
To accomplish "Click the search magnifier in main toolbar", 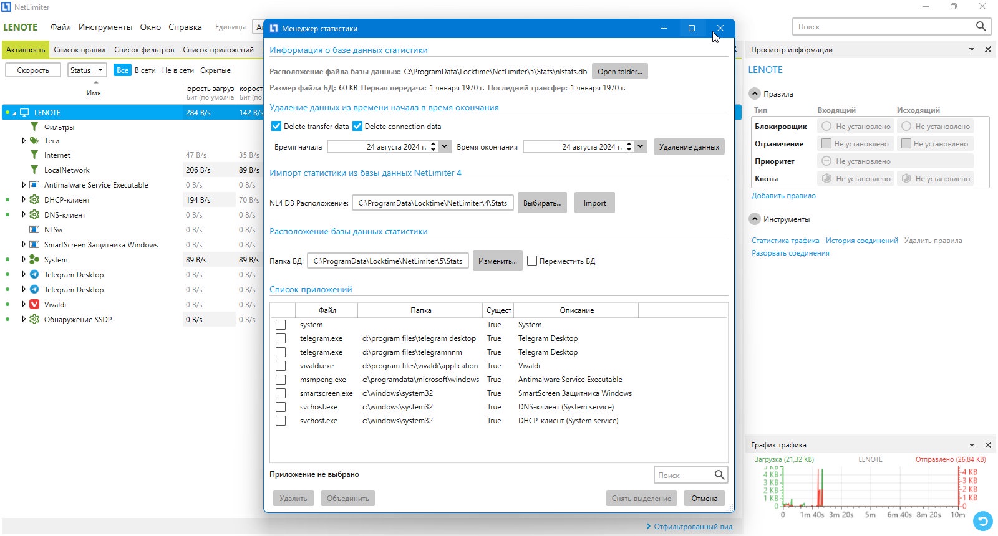I will [981, 26].
